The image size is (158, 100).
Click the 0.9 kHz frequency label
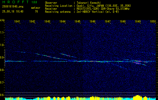coord(2,57)
